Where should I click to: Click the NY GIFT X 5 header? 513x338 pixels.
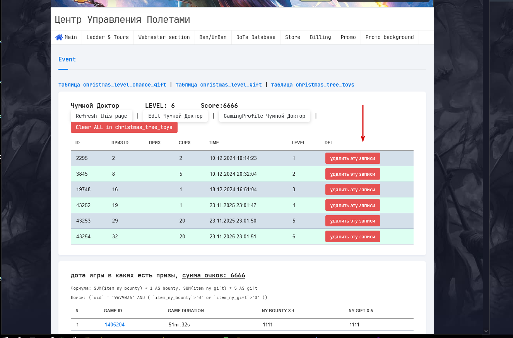pyautogui.click(x=361, y=311)
